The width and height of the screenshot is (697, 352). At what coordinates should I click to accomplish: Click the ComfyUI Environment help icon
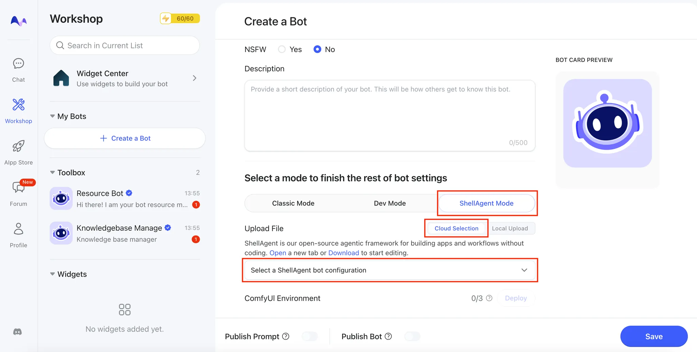click(x=489, y=298)
